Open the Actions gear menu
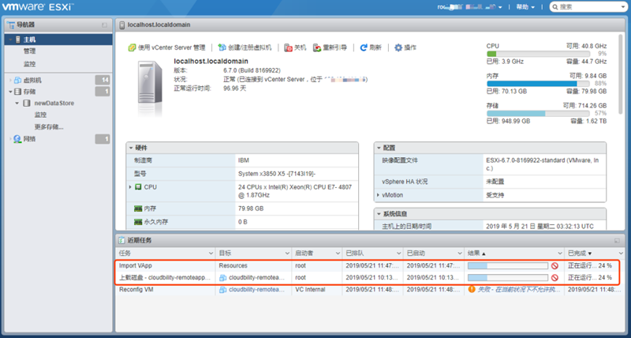631x338 pixels. pyautogui.click(x=398, y=47)
